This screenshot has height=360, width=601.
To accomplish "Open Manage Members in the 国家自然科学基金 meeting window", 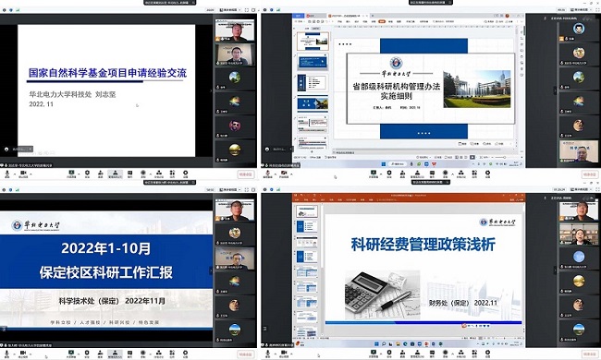I will pyautogui.click(x=115, y=174).
